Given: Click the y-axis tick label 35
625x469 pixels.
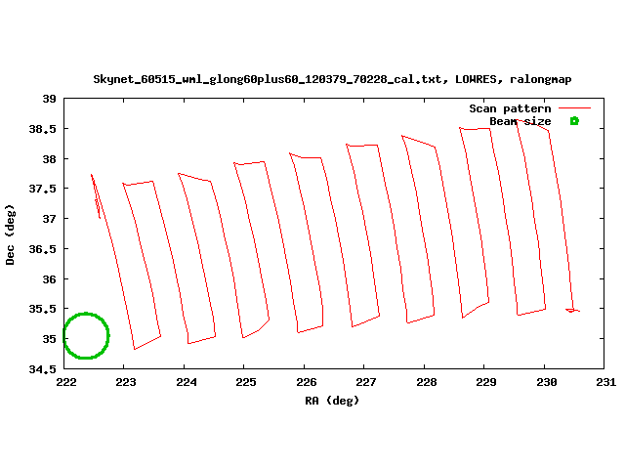Looking at the screenshot, I should [50, 339].
